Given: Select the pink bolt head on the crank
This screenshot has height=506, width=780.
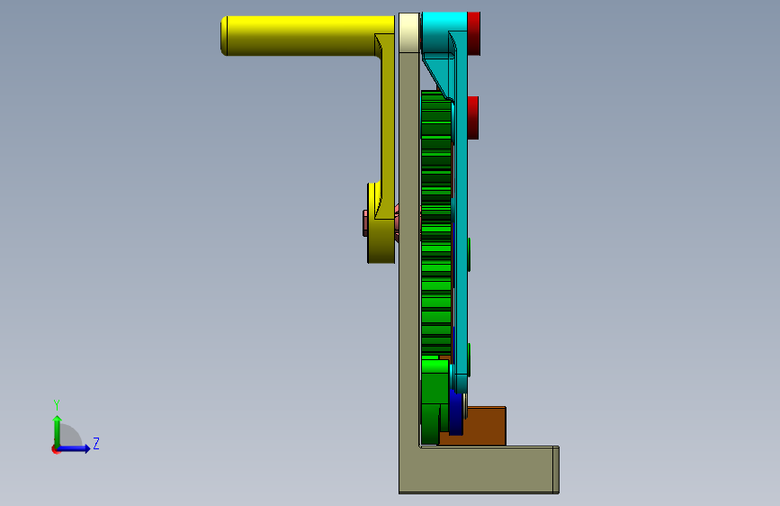Looking at the screenshot, I should (x=365, y=223).
